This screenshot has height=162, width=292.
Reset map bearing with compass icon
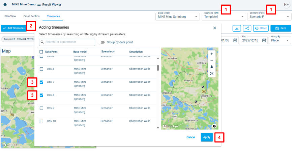pyautogui.click(x=211, y=67)
